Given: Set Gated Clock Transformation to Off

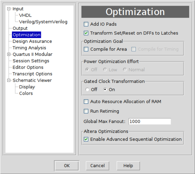Looking at the screenshot, I should click(x=87, y=89).
